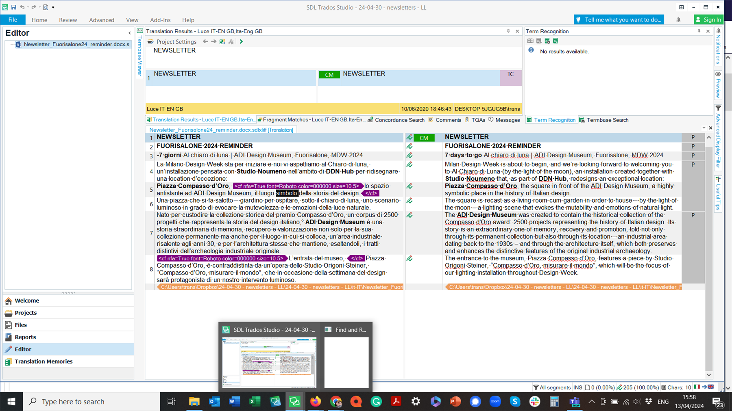
Task: Open Firefox from the taskbar
Action: coord(315,402)
